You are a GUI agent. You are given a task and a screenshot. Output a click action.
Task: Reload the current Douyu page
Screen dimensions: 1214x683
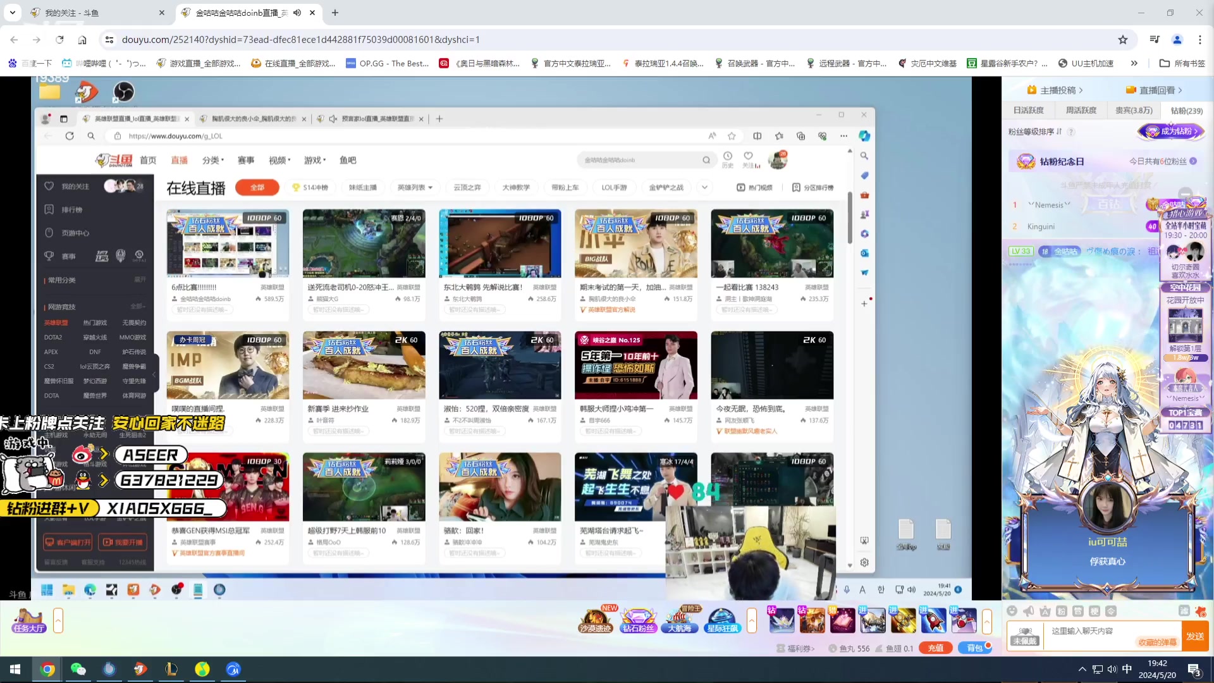[59, 39]
